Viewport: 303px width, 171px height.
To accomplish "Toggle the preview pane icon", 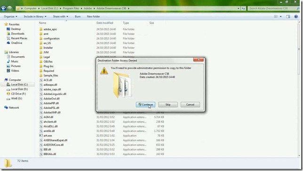I will point(288,16).
